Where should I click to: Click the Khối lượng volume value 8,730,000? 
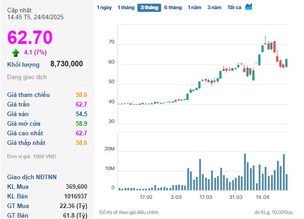coord(66,64)
